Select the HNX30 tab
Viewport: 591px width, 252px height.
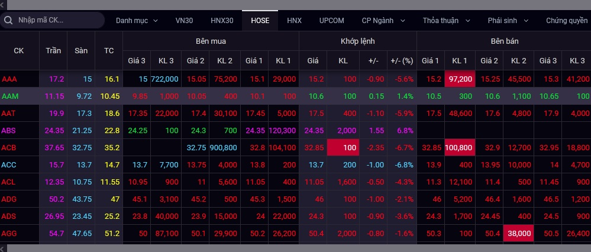(222, 20)
